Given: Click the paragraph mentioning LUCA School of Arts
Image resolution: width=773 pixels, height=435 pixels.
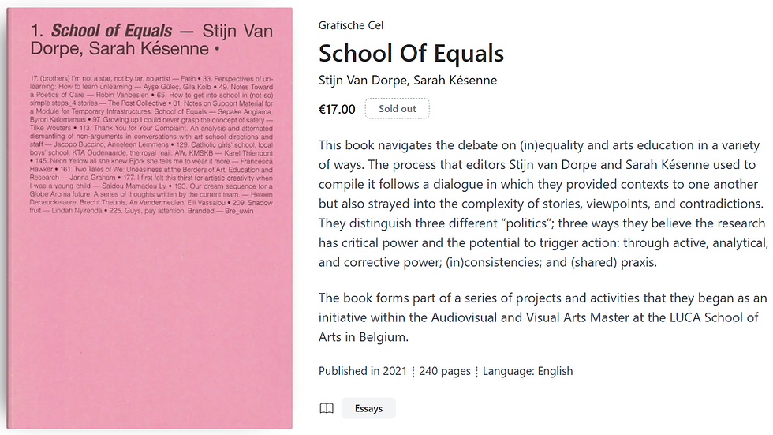Looking at the screenshot, I should coord(543,317).
